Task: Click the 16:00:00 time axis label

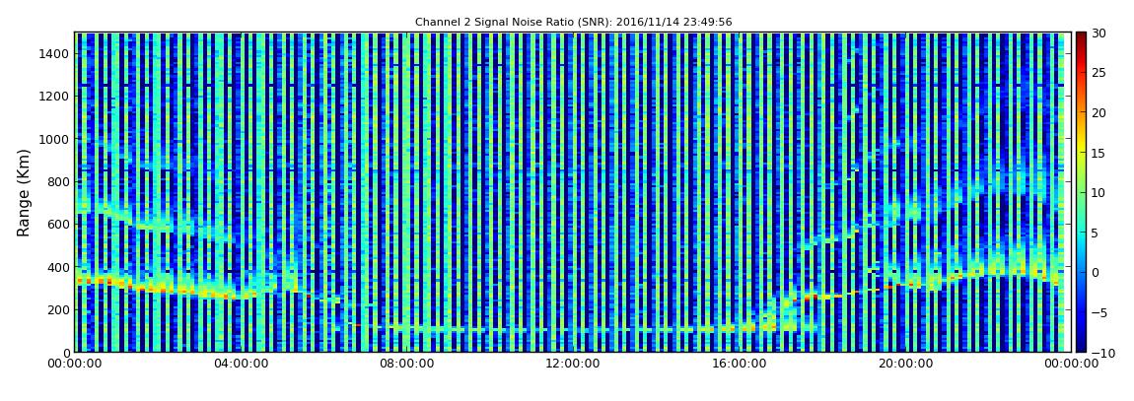Action: 739,365
